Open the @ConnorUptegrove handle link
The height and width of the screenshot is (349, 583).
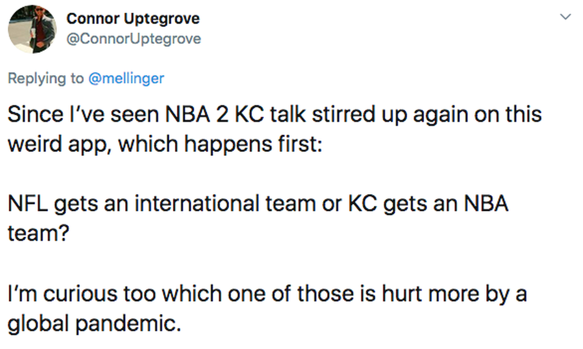pos(133,39)
